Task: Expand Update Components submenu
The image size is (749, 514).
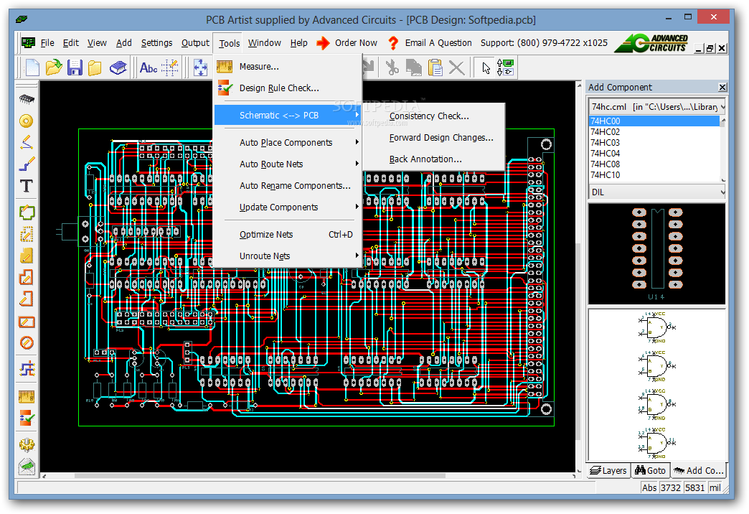Action: click(287, 207)
